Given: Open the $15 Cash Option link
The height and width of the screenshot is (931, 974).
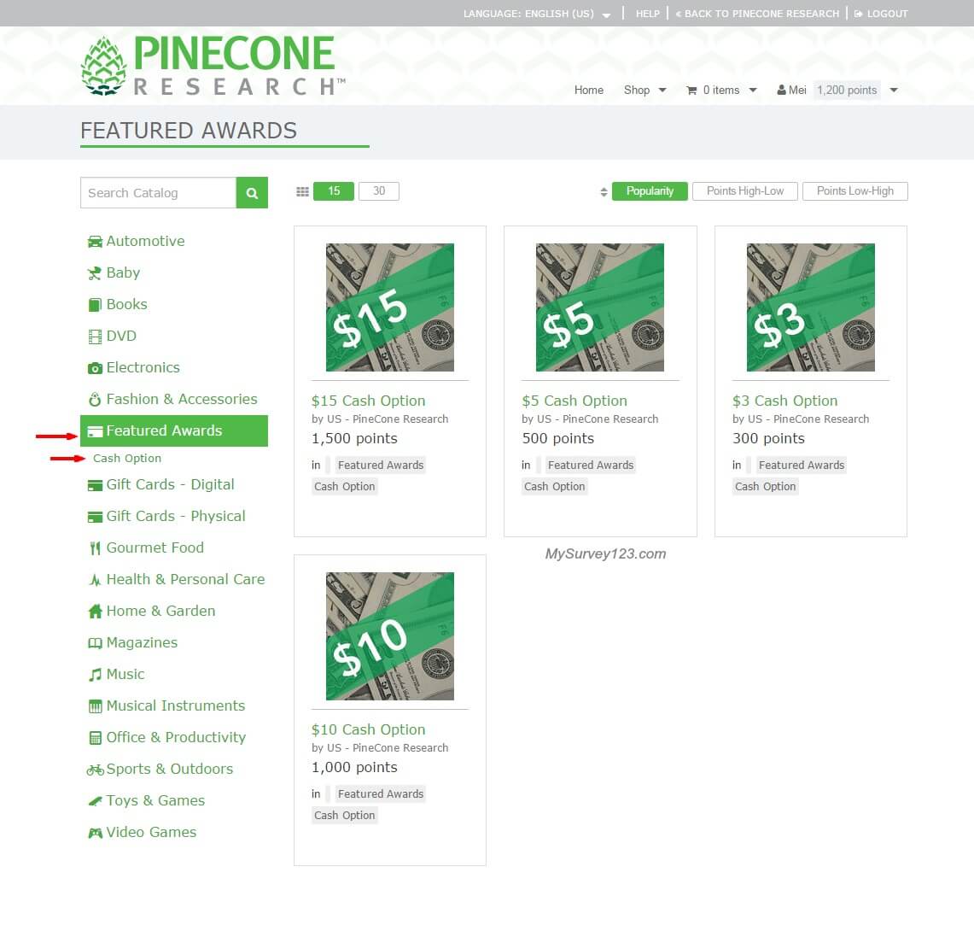Looking at the screenshot, I should pyautogui.click(x=368, y=401).
